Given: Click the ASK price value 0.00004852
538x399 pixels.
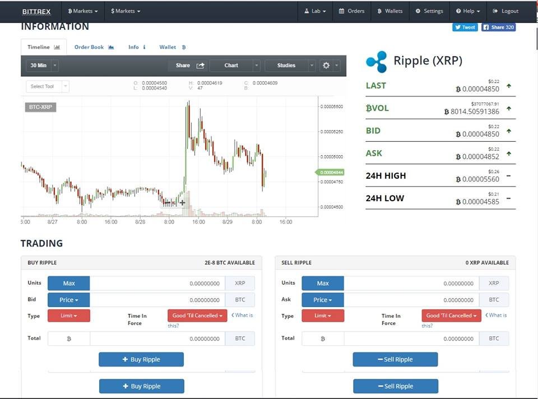Looking at the screenshot, I should (x=477, y=156).
